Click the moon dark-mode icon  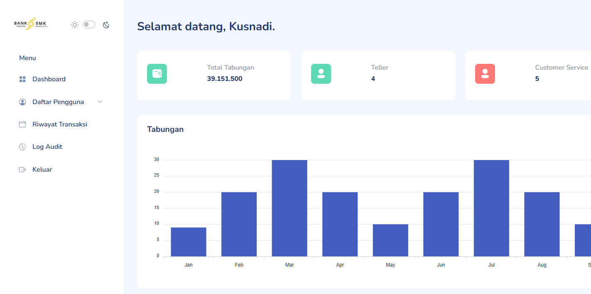(106, 25)
